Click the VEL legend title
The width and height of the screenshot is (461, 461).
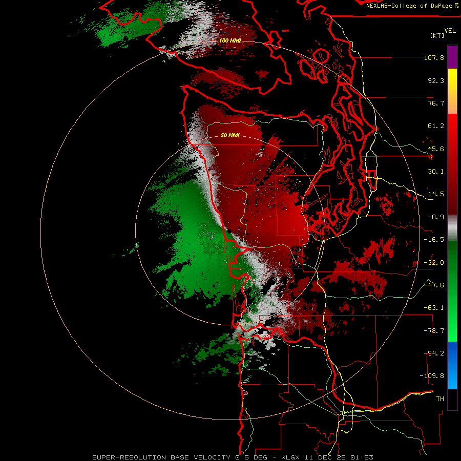(x=450, y=31)
